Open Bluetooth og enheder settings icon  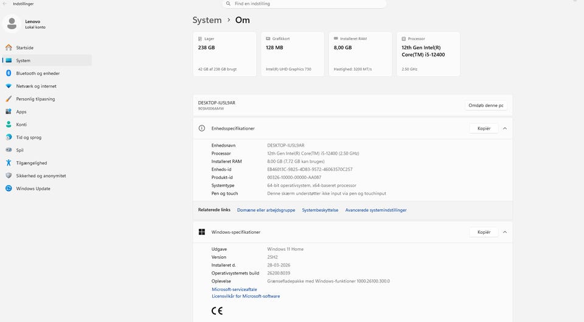coord(9,73)
